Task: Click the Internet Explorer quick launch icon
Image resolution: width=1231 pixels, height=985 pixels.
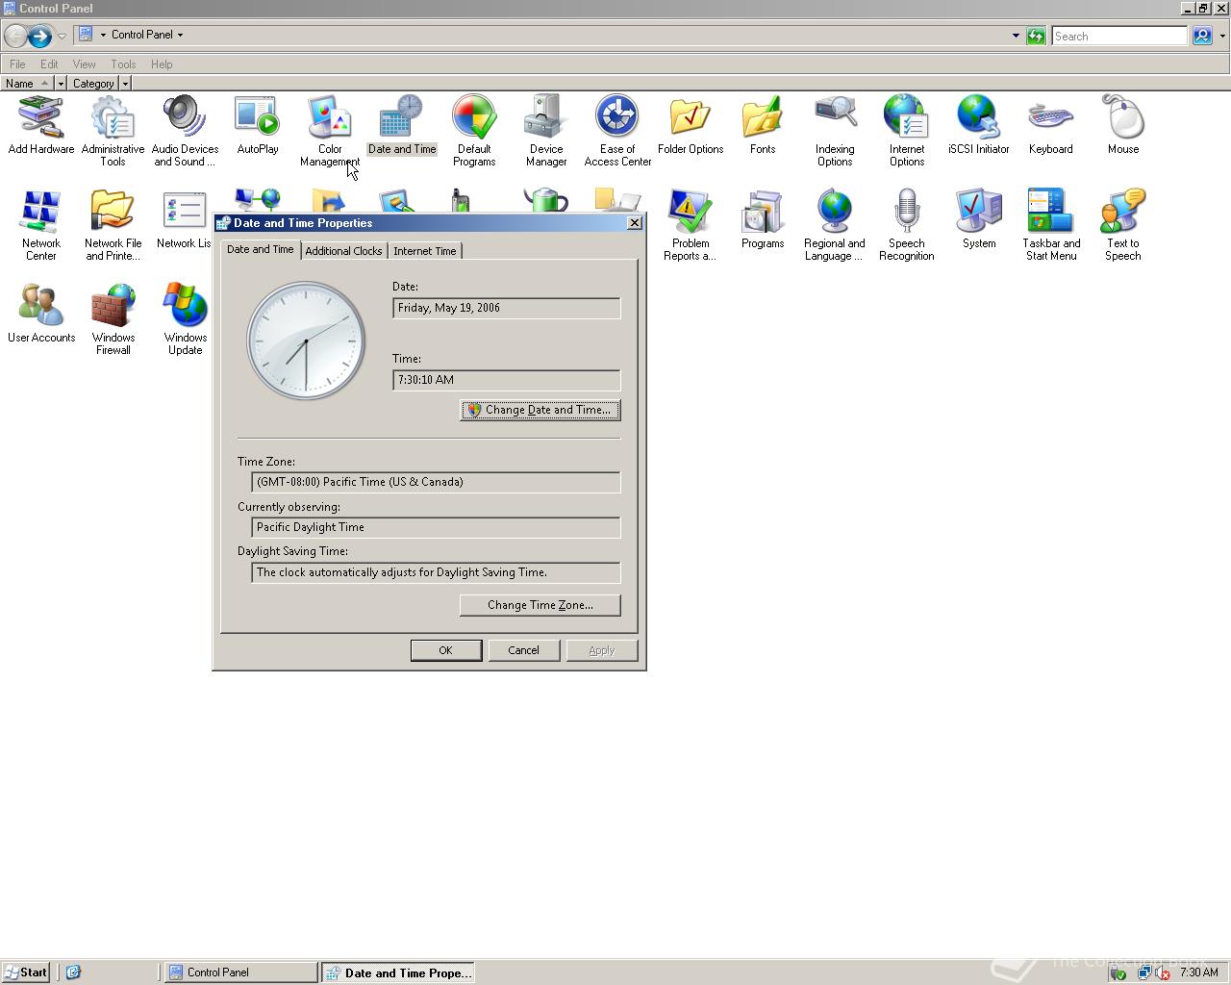Action: (73, 972)
